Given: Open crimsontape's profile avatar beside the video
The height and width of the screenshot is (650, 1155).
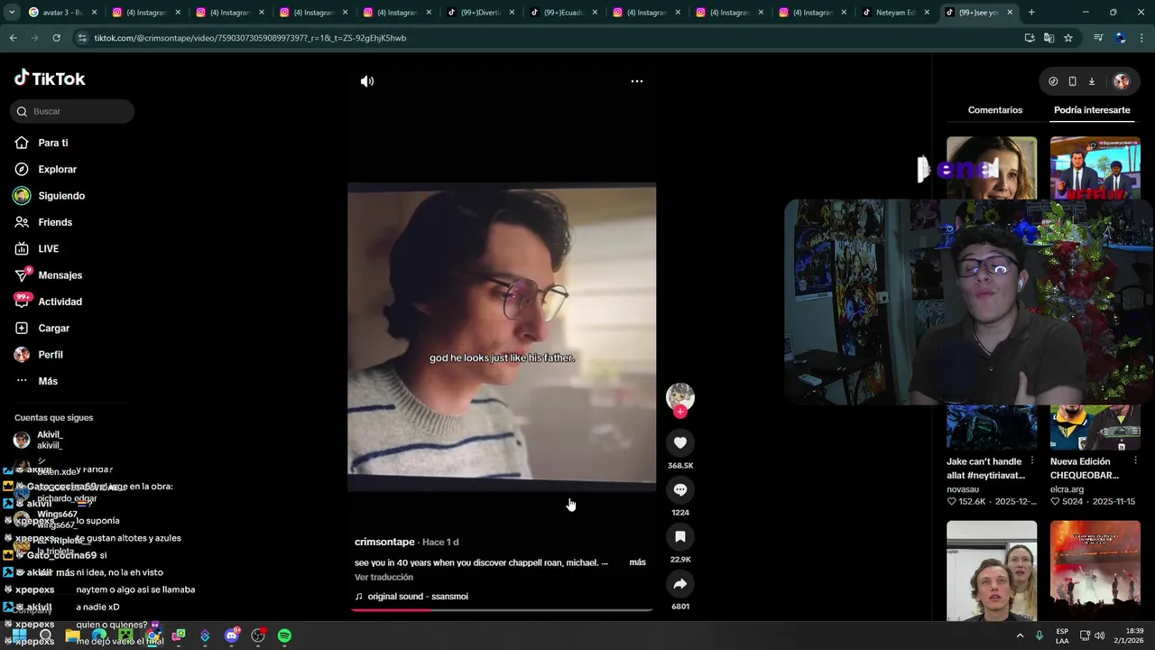Looking at the screenshot, I should click(x=680, y=396).
